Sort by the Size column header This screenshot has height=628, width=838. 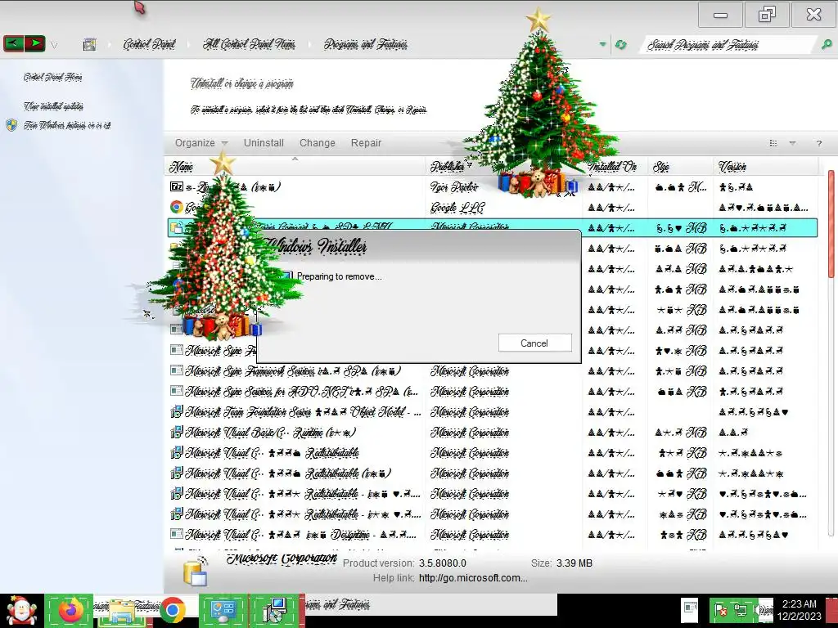680,167
